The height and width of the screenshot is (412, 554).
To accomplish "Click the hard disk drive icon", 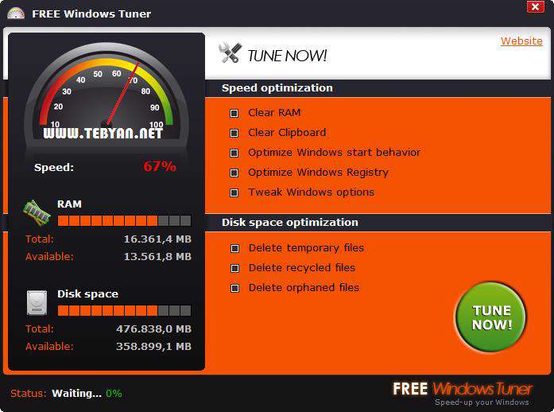I will pyautogui.click(x=37, y=303).
